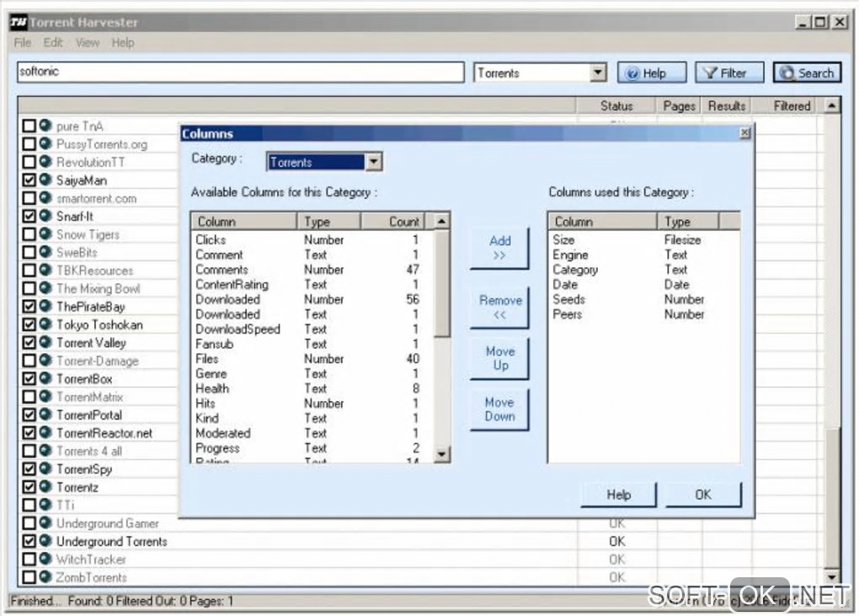
Task: Check the TTi checkbox
Action: 29,505
